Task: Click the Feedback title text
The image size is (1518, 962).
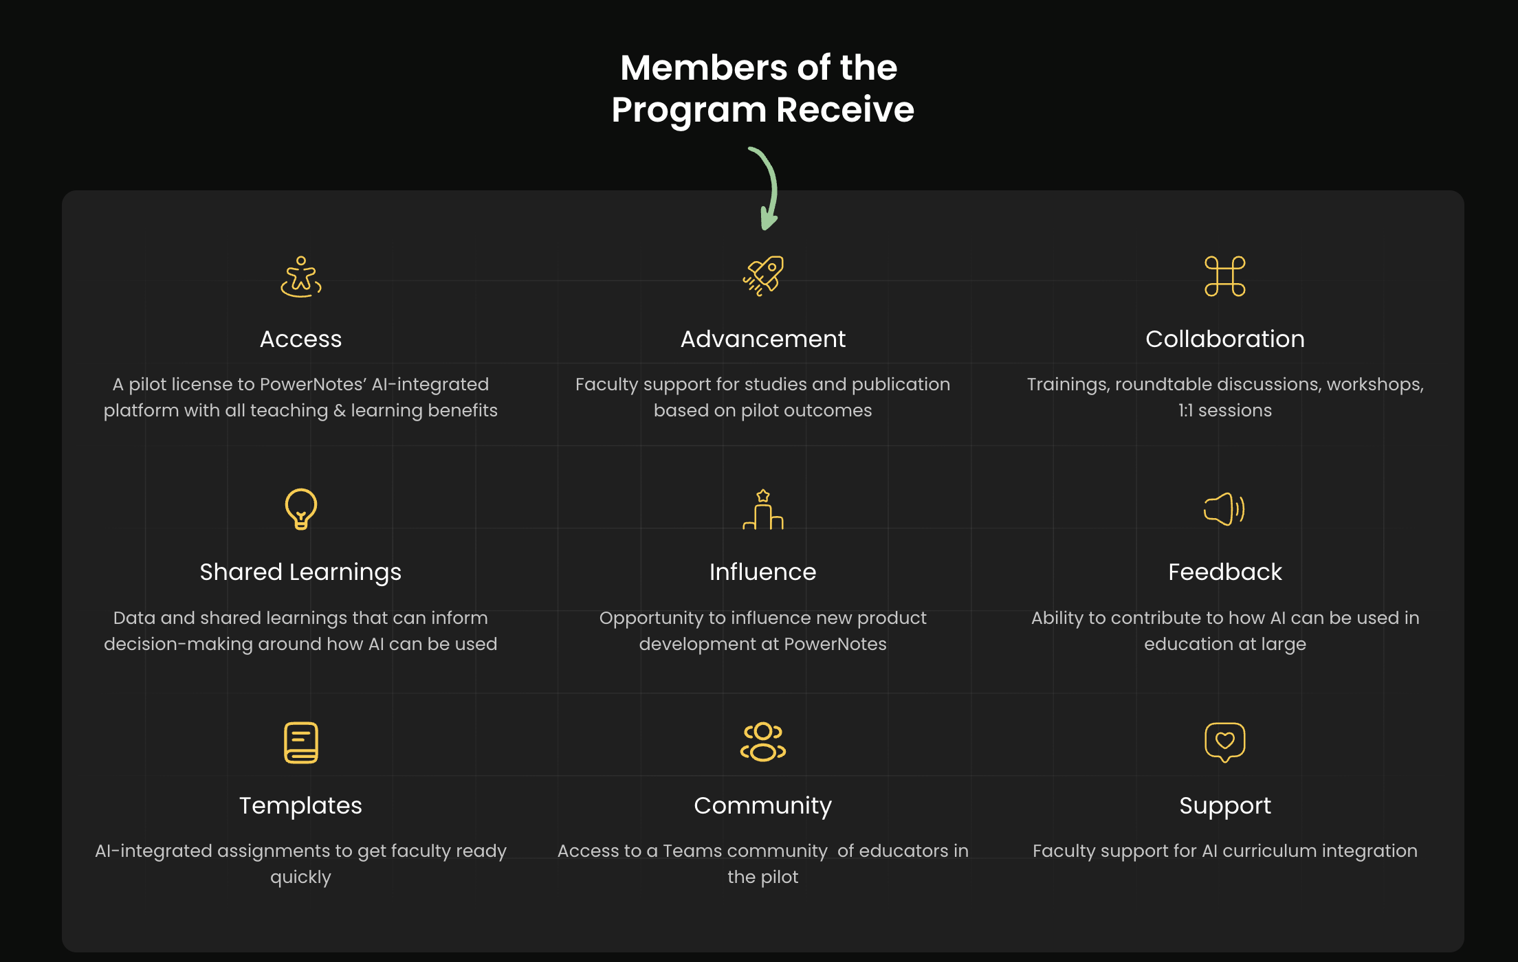Action: tap(1224, 572)
